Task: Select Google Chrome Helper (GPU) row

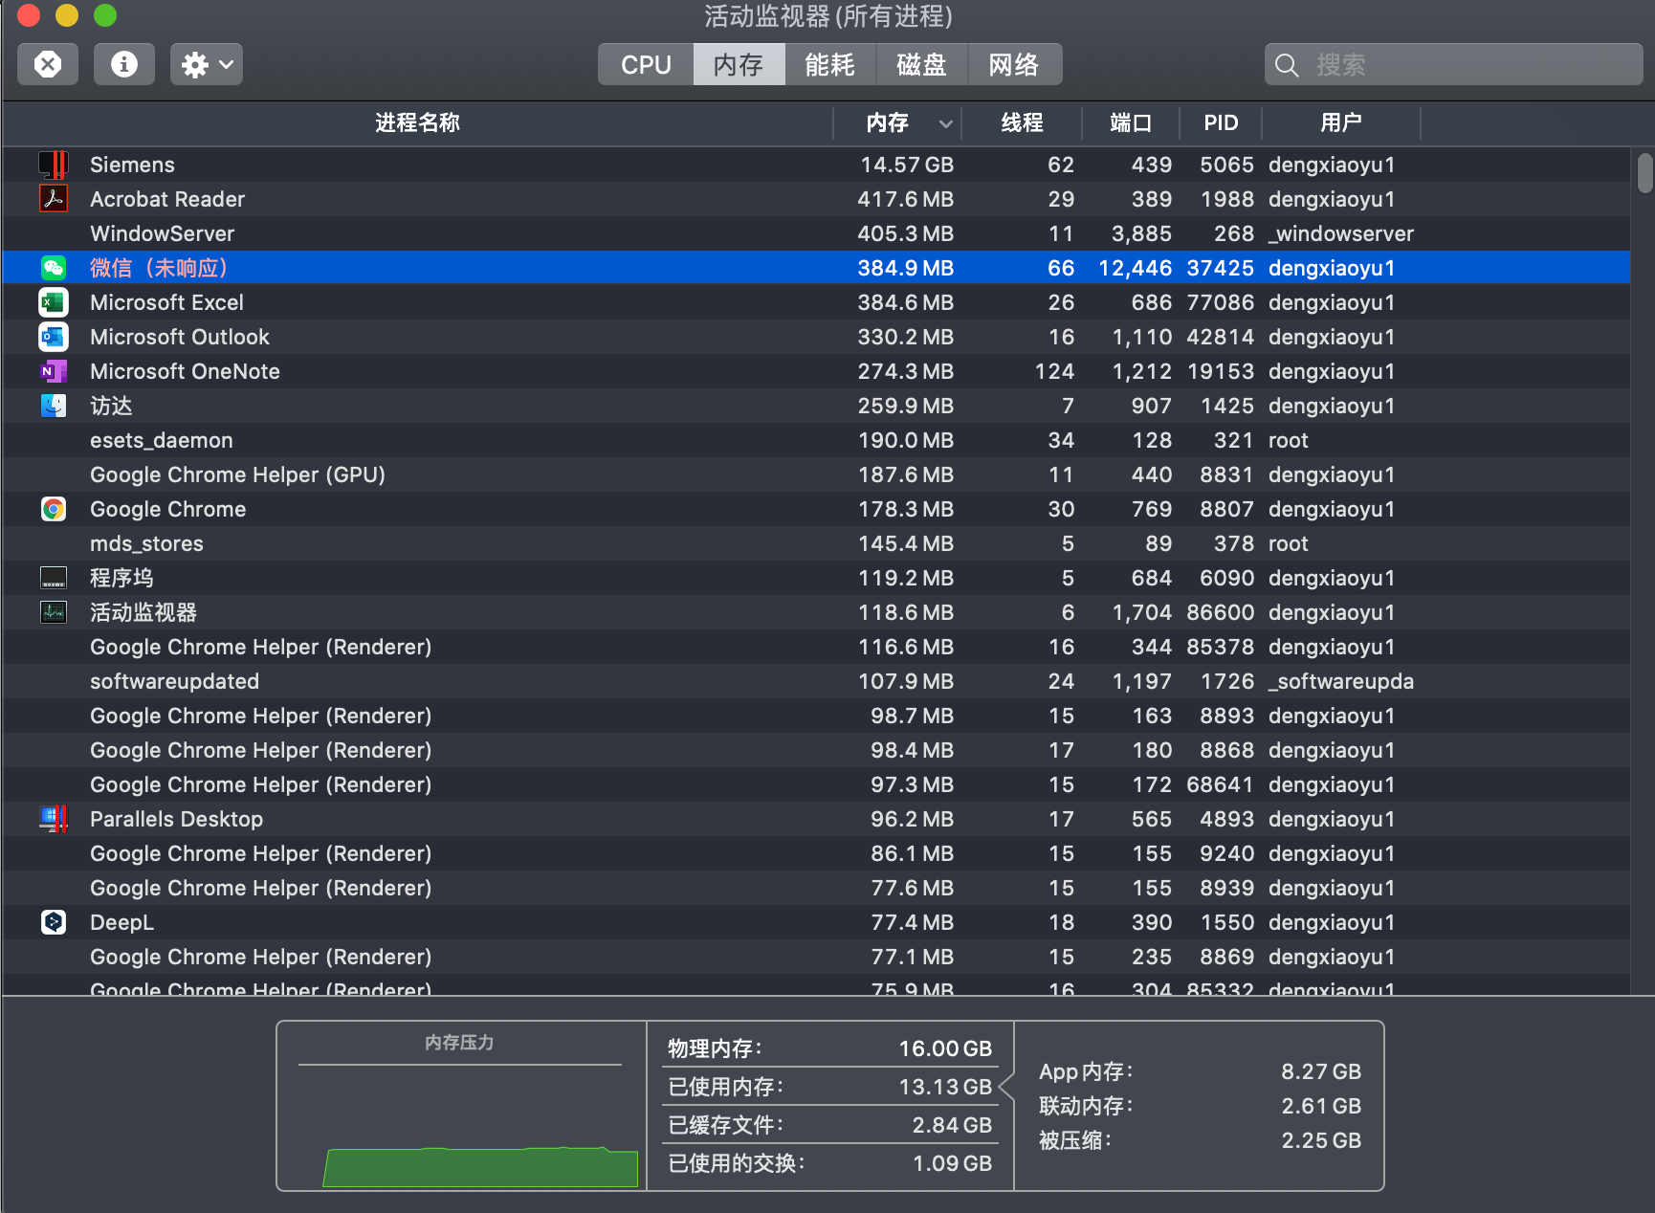Action: click(816, 474)
